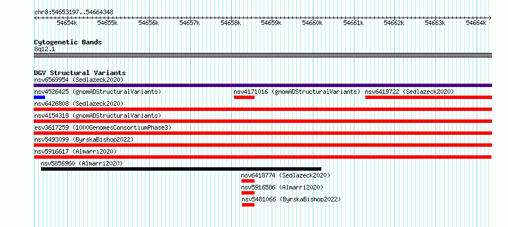
Task: Click the 54656k ruler tick label
Action: [x=148, y=23]
